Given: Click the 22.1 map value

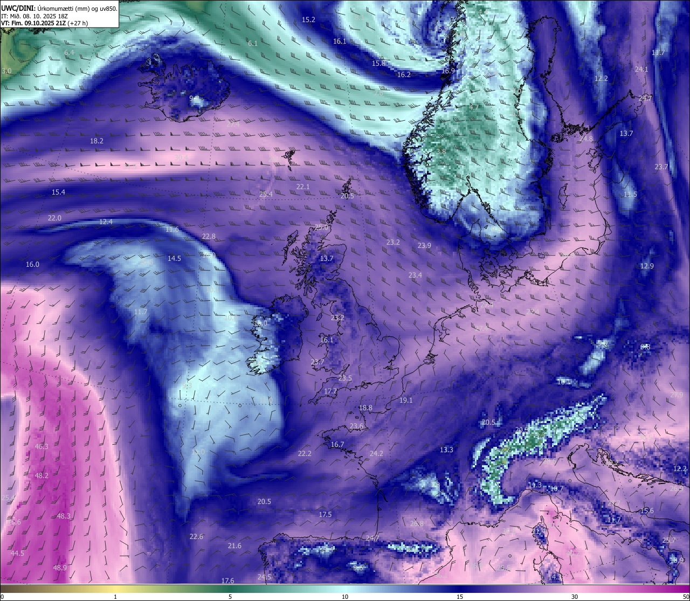Looking at the screenshot, I should pos(303,186).
